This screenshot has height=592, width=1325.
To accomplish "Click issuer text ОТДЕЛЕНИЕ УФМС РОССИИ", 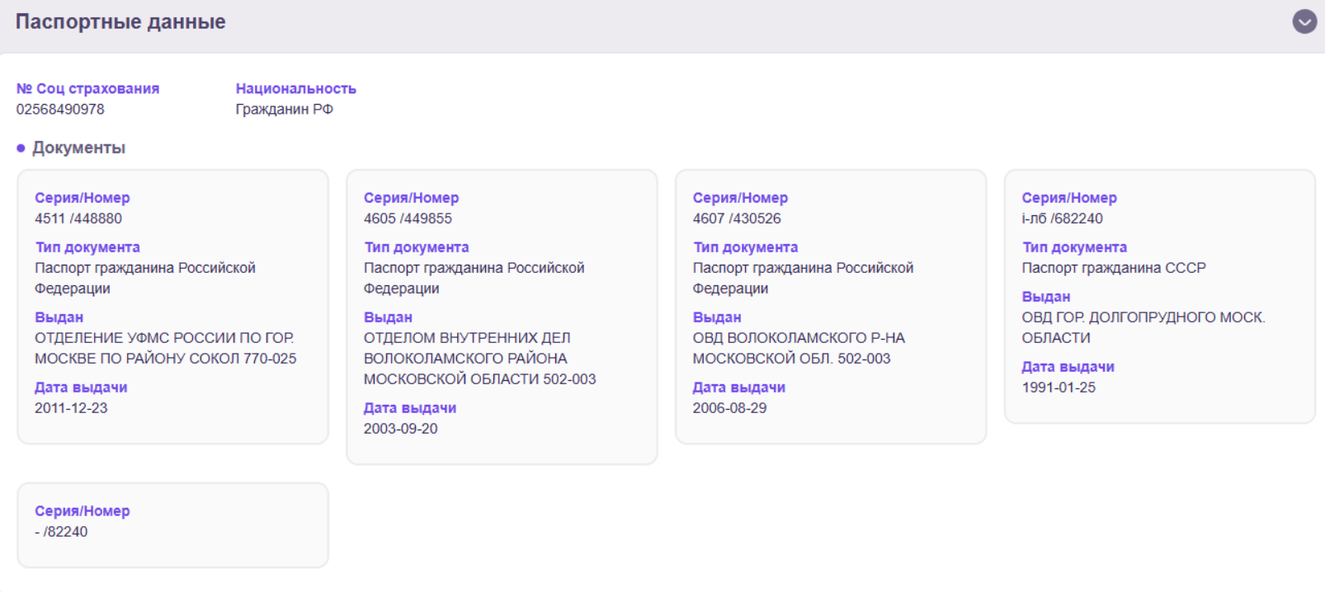I will pyautogui.click(x=164, y=338).
